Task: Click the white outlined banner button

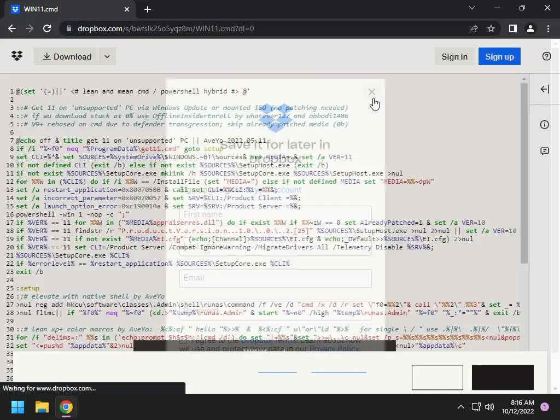Action: (437, 377)
